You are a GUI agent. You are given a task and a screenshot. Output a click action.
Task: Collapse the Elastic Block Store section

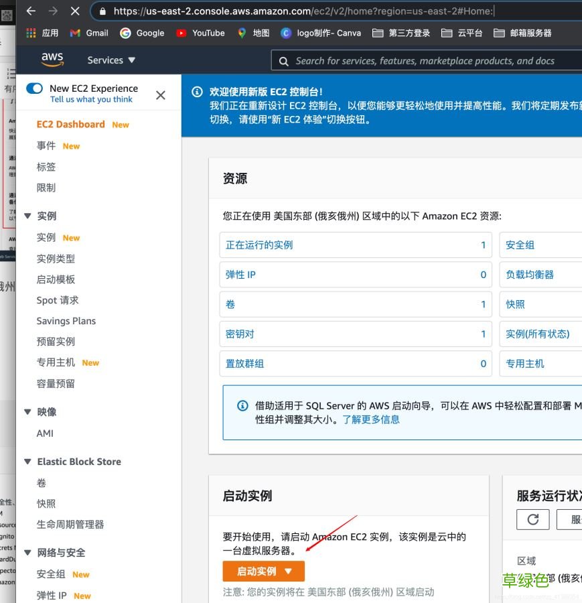click(27, 462)
